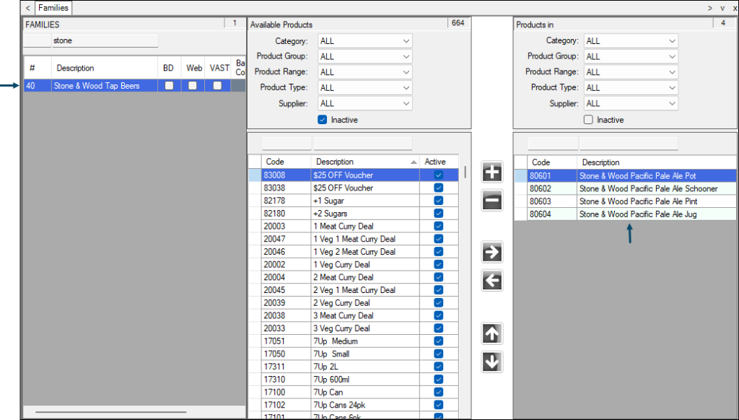Open Product Type dropdown in Products in panel

tap(631, 87)
